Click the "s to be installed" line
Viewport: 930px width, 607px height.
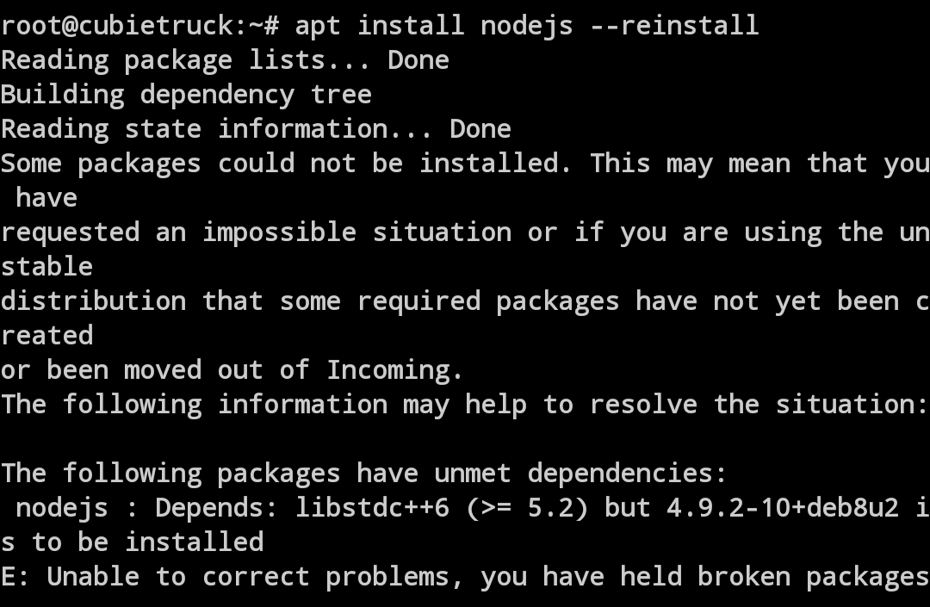(132, 542)
